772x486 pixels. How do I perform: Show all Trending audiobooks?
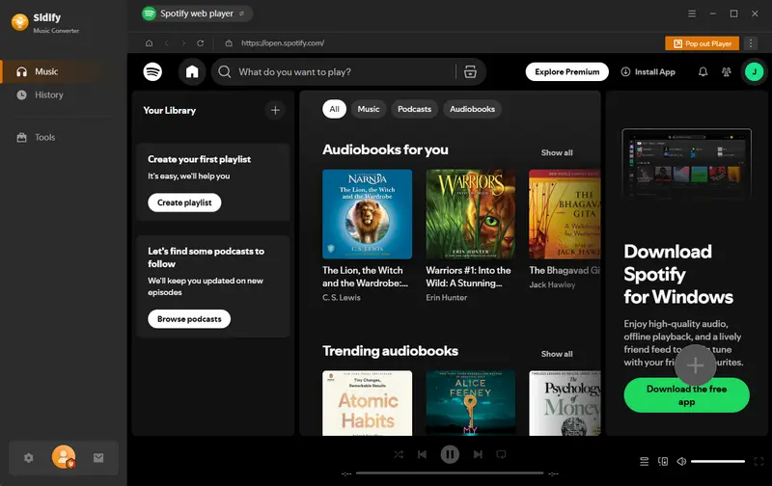(x=557, y=354)
